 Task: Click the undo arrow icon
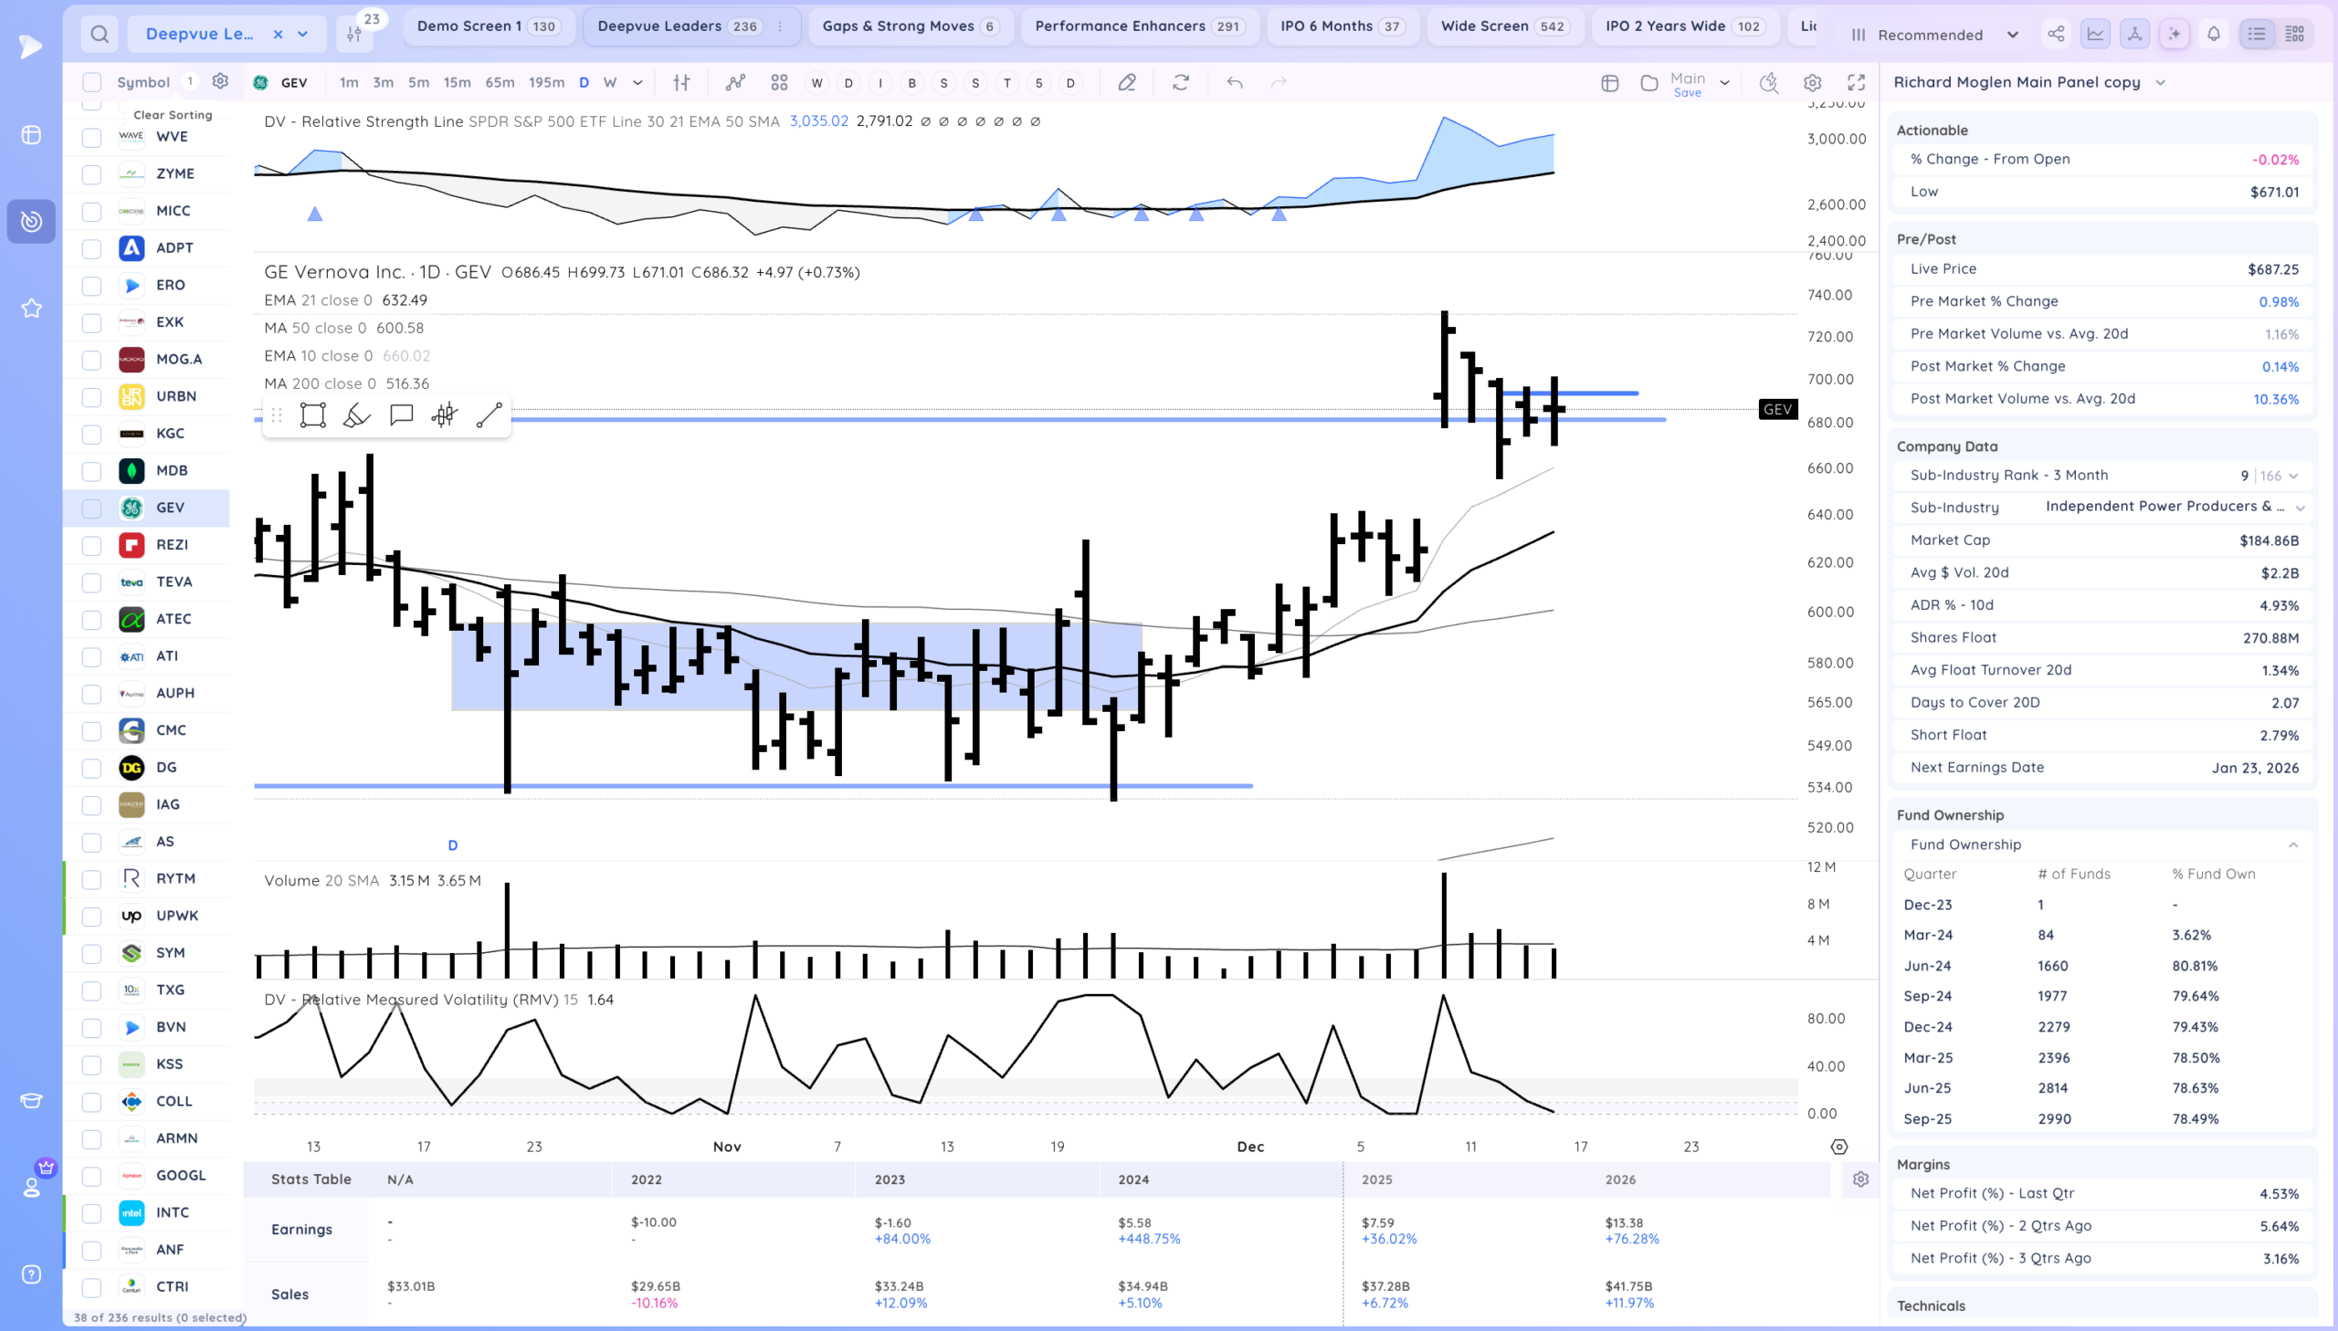pos(1235,82)
